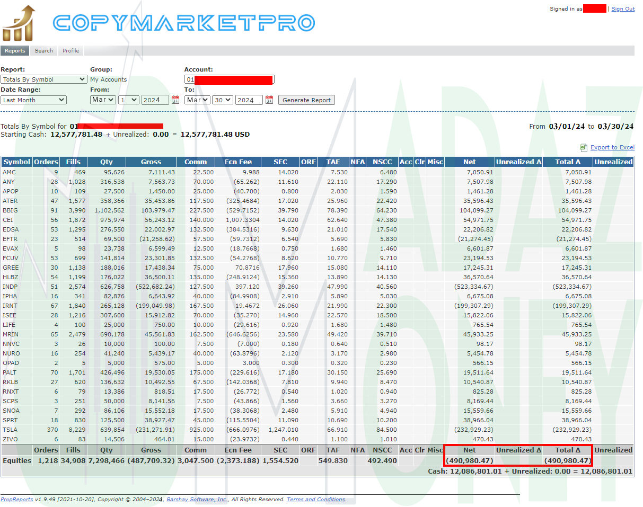Click the My Accounts group link

(x=109, y=79)
